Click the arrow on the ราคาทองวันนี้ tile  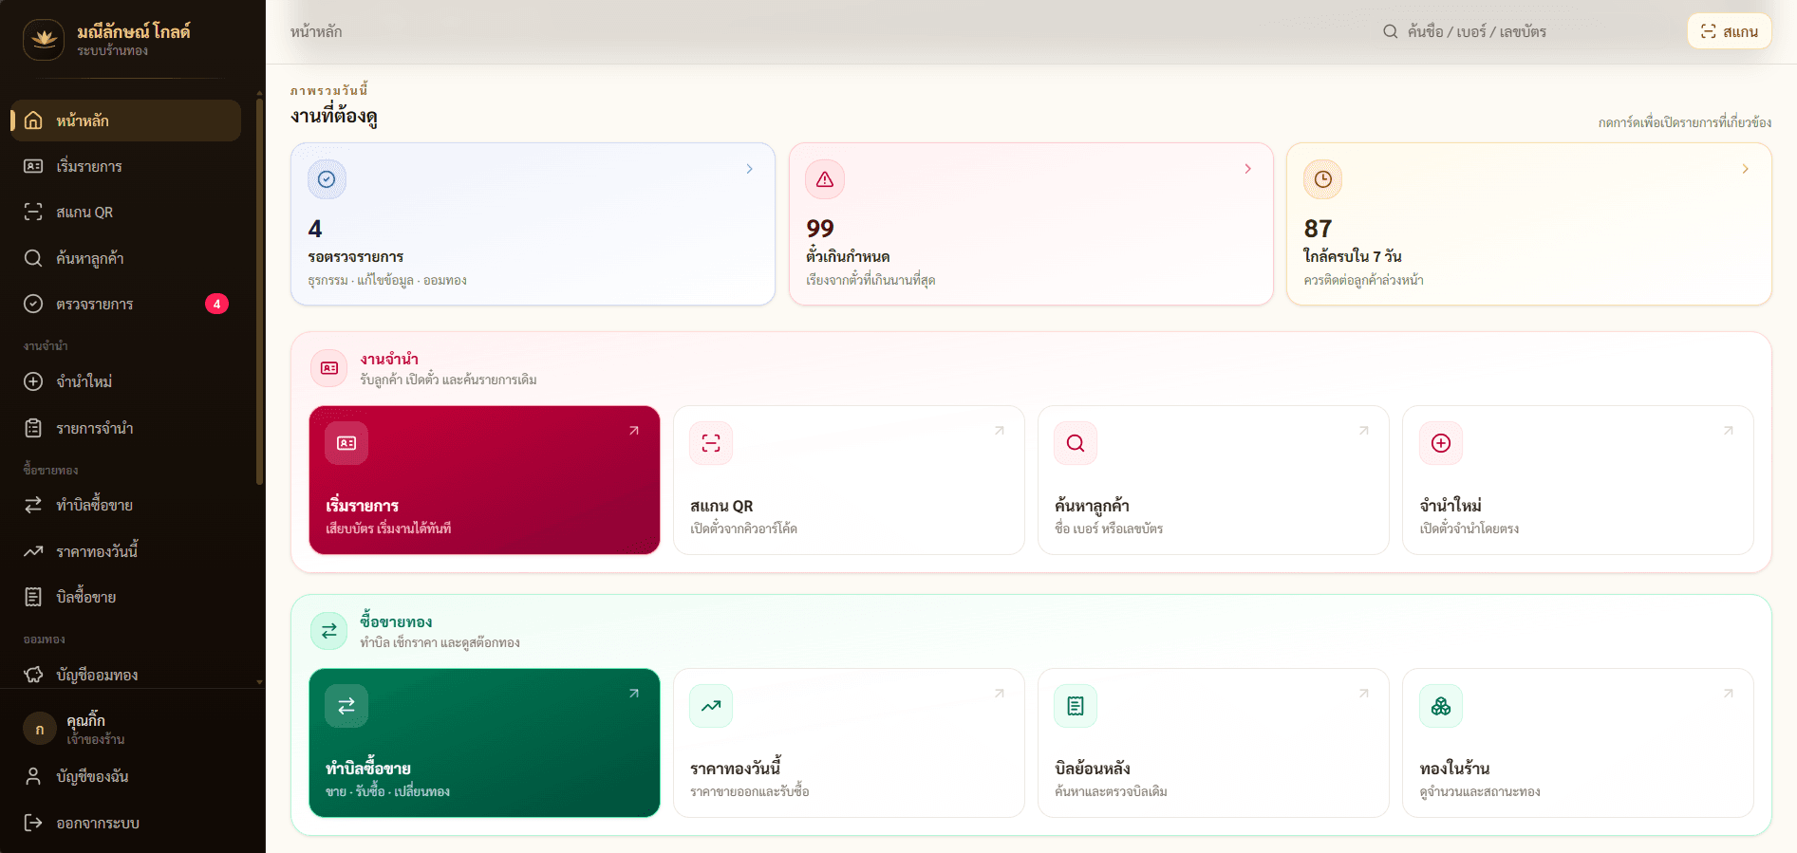tap(999, 694)
